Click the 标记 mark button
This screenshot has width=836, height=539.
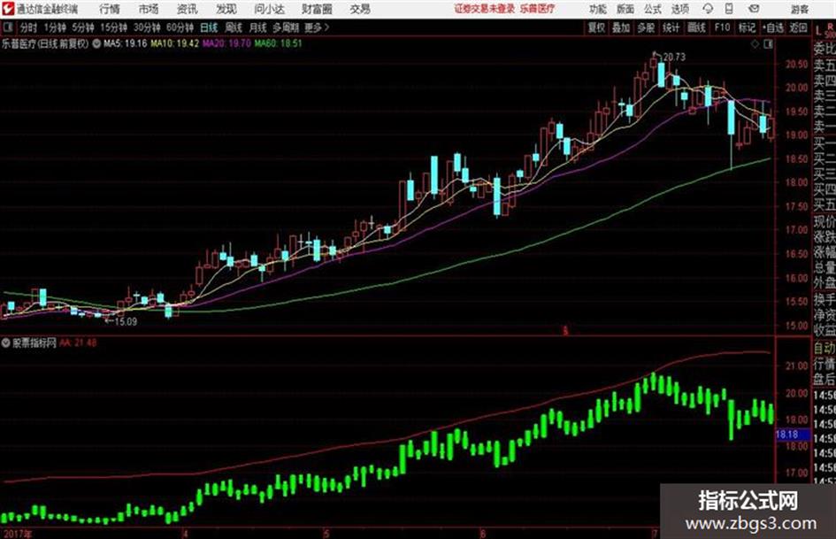tap(747, 27)
